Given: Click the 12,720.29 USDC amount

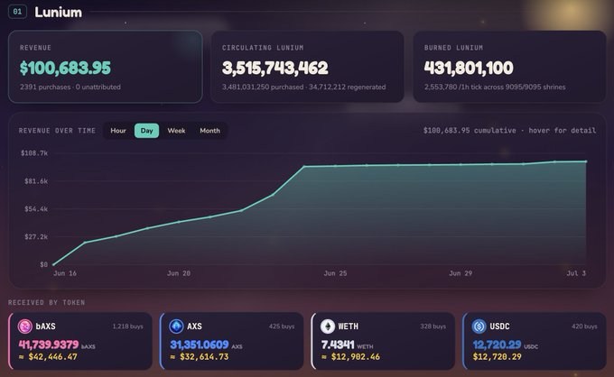Looking at the screenshot, I should tap(497, 345).
